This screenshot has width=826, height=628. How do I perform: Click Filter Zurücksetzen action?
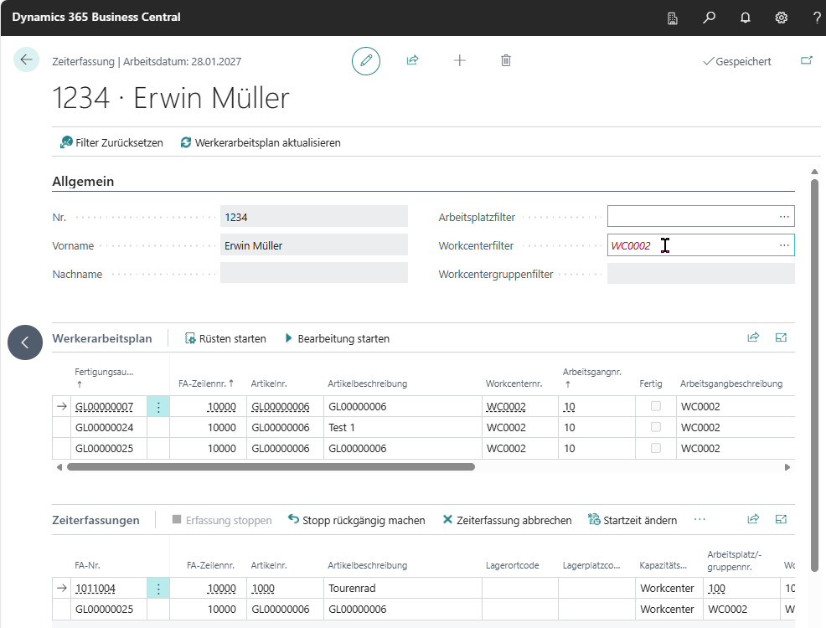pos(111,142)
